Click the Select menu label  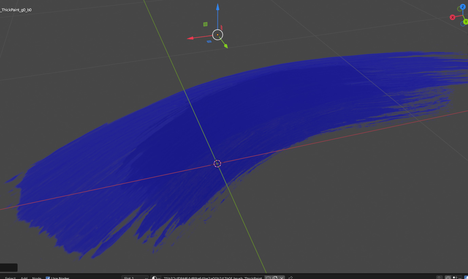10,278
